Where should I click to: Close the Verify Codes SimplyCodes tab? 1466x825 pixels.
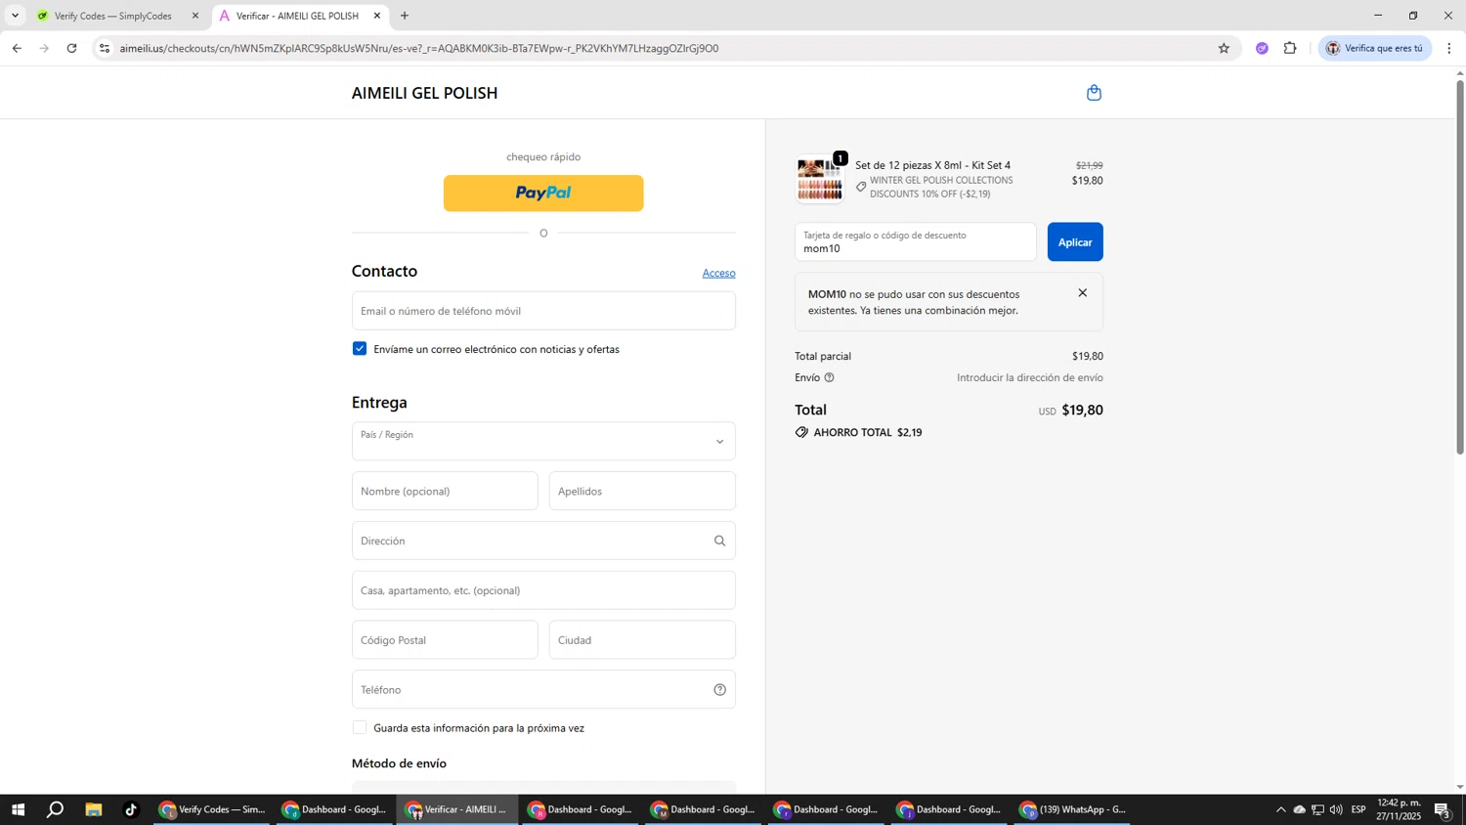coord(194,16)
